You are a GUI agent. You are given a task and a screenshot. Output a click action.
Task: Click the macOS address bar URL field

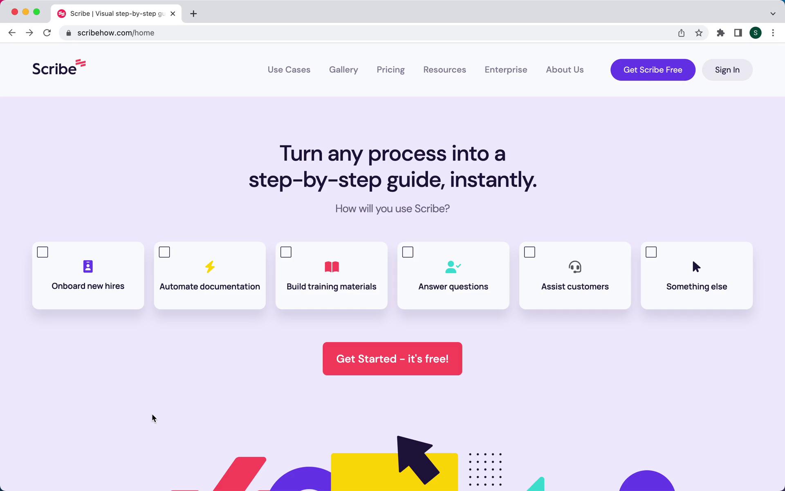click(x=116, y=33)
